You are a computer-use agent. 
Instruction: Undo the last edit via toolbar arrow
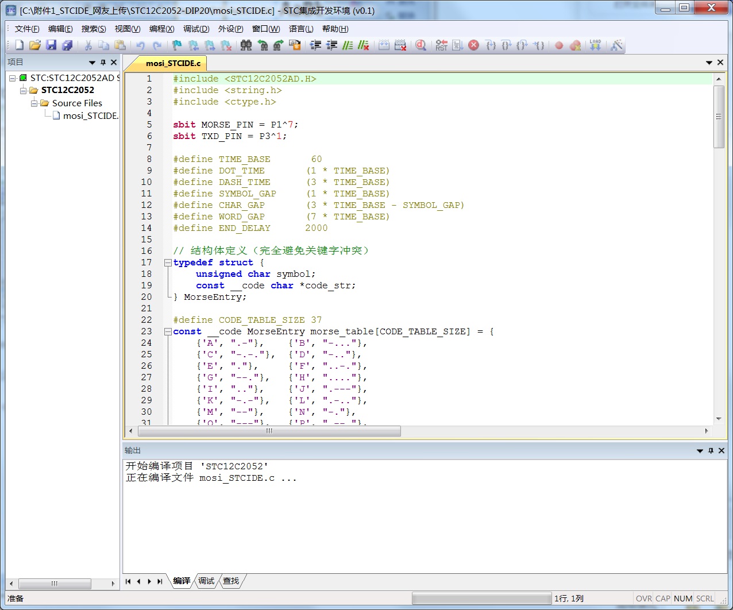click(x=141, y=45)
